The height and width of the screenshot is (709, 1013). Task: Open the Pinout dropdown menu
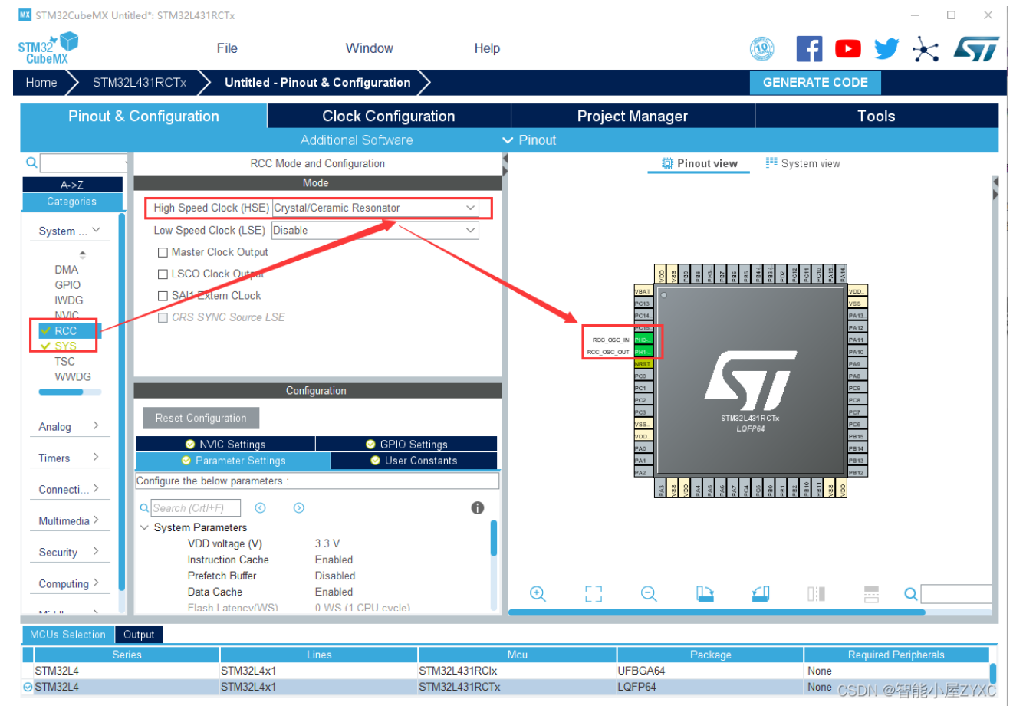point(529,140)
